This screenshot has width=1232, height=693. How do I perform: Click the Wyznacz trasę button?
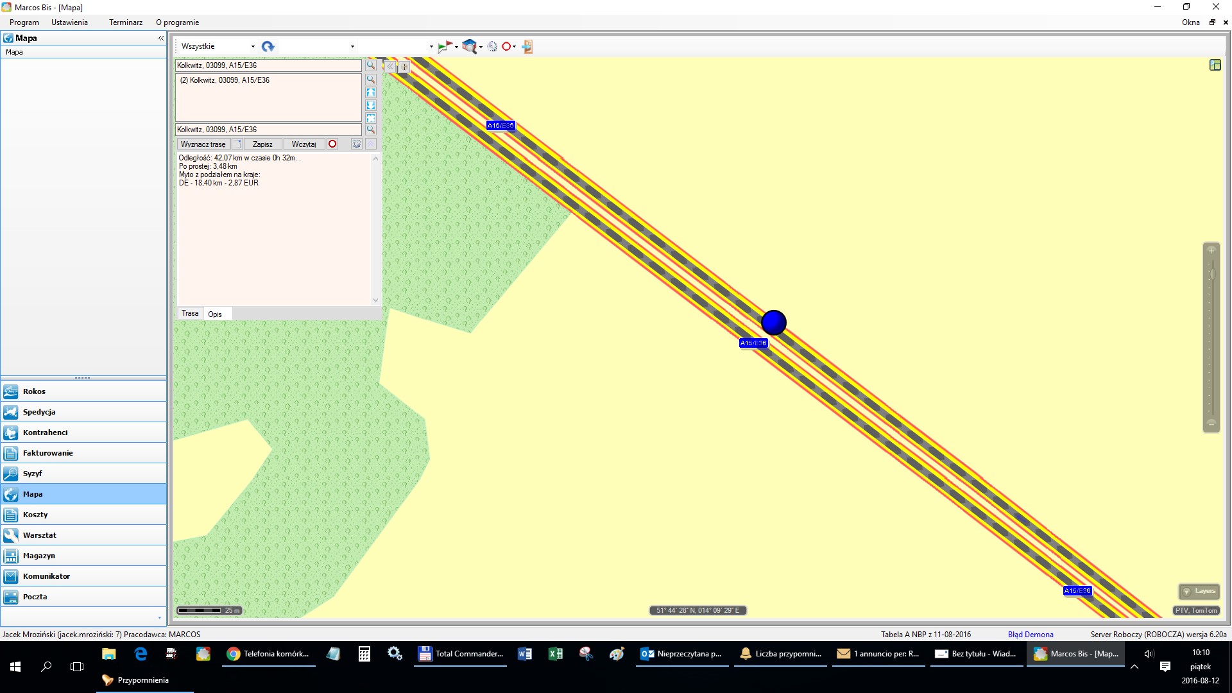click(x=203, y=144)
